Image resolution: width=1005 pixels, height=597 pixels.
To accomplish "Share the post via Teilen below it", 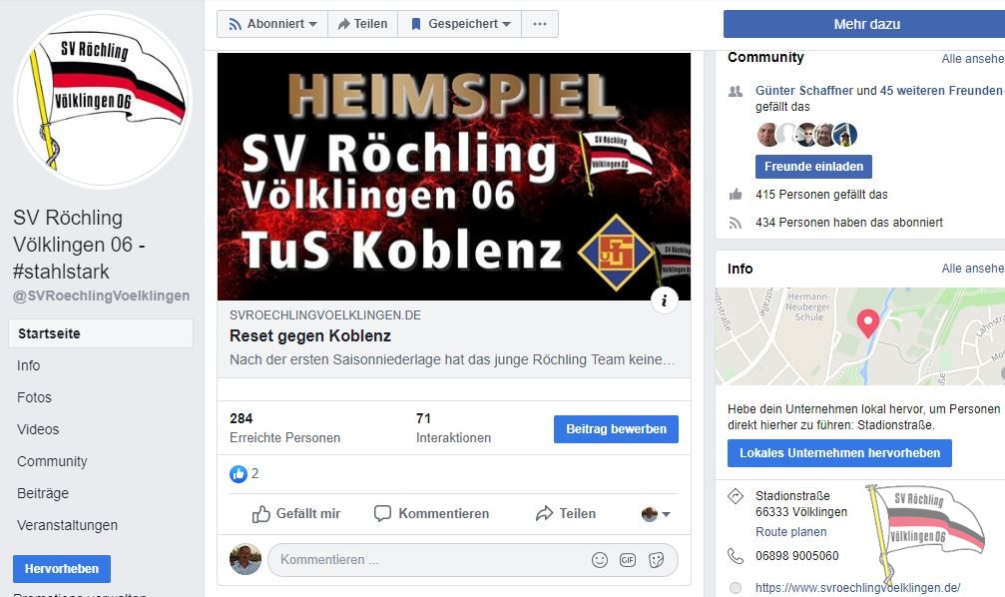I will click(x=566, y=513).
